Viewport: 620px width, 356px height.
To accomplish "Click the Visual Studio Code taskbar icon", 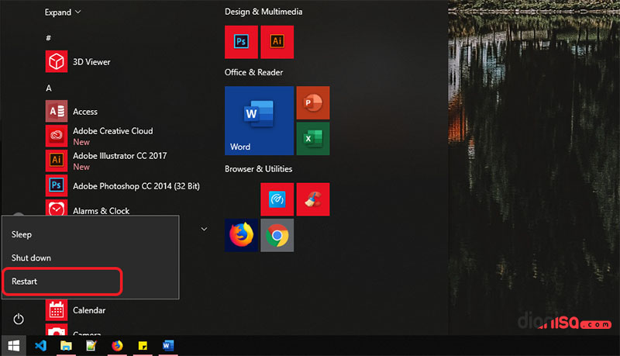I will [x=42, y=345].
